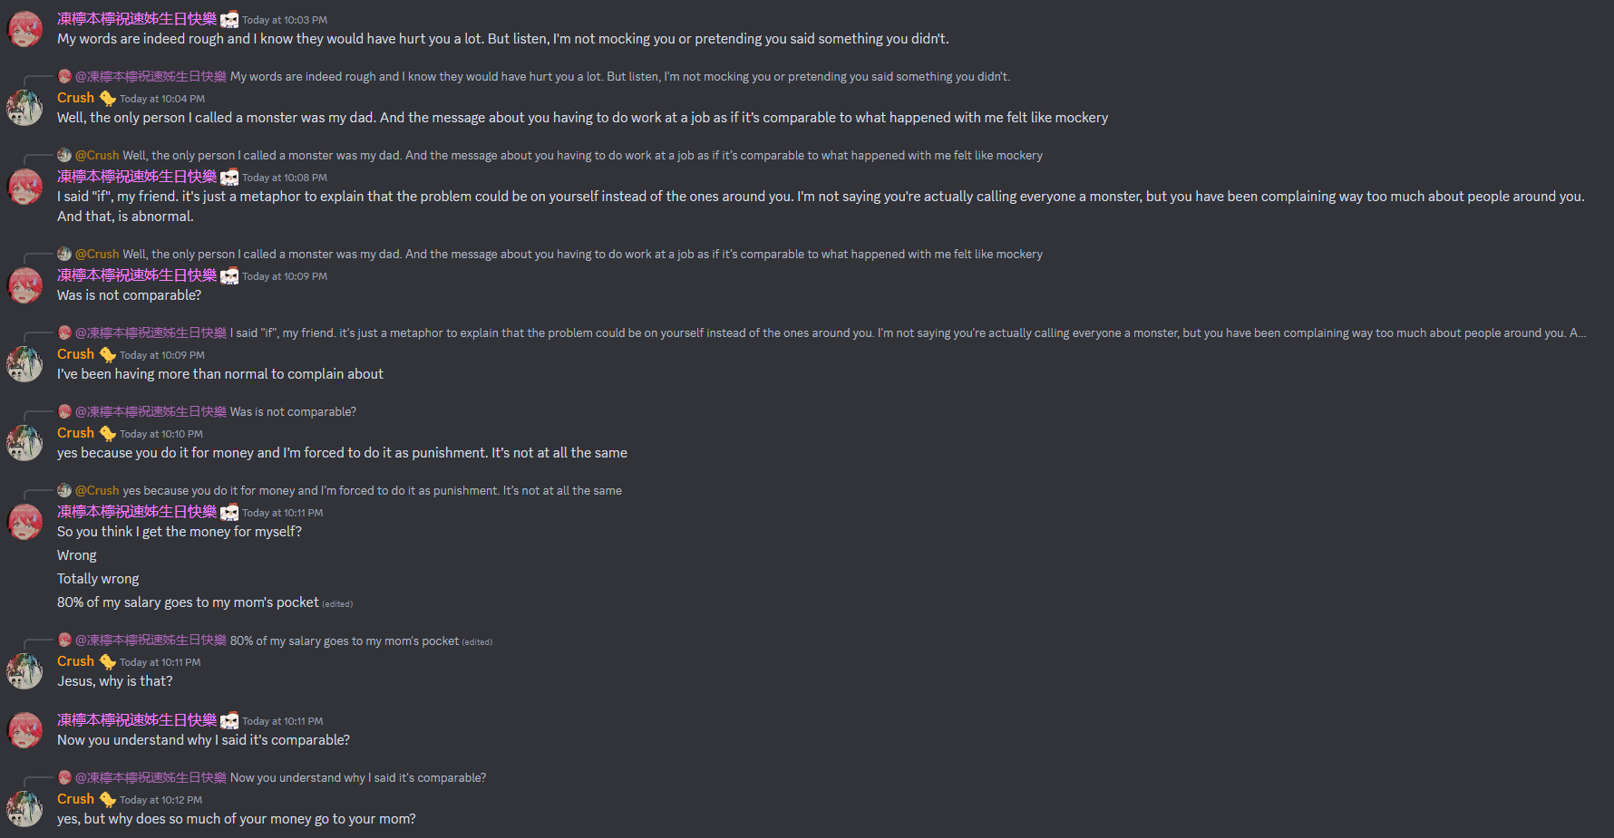Jump to replied message 'Was is not comparable?'

tap(293, 412)
